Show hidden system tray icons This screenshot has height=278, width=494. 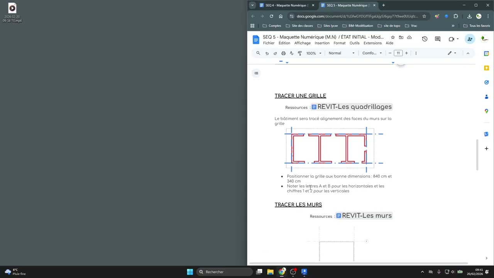(422, 272)
